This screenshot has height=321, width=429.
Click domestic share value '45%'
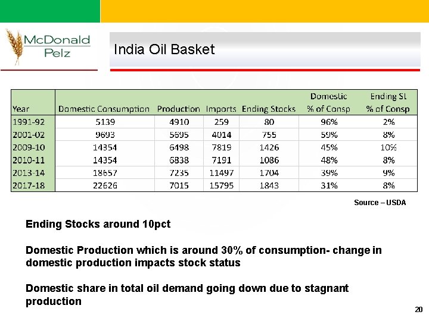pyautogui.click(x=329, y=147)
